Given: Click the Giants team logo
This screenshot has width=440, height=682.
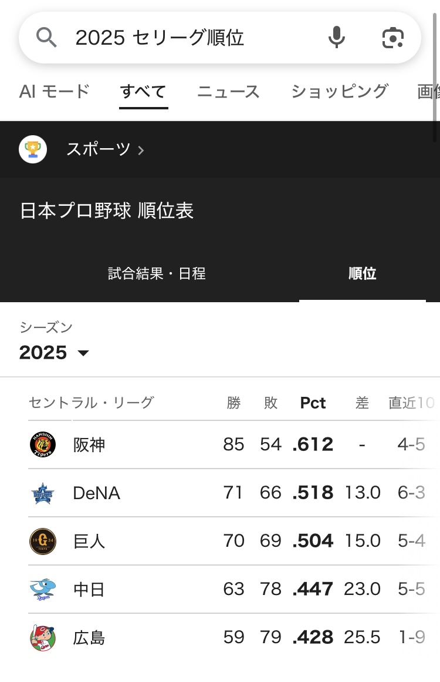Looking at the screenshot, I should click(x=43, y=541).
